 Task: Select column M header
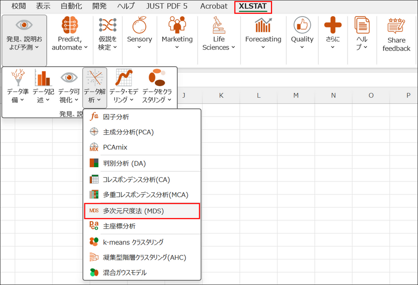coord(296,95)
